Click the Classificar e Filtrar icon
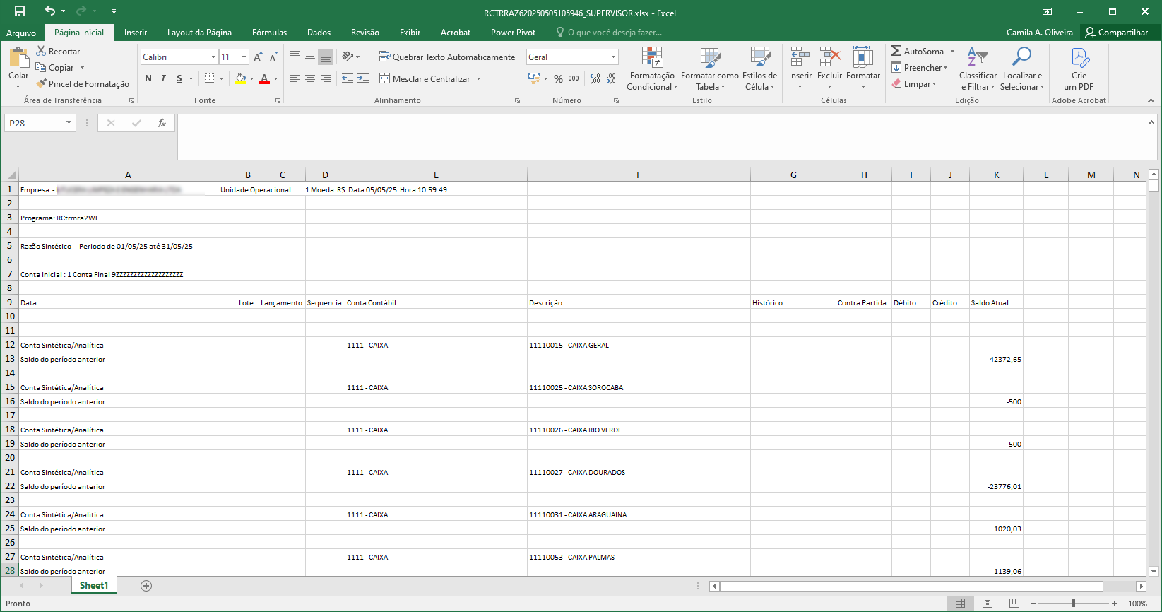The height and width of the screenshot is (612, 1162). (978, 58)
